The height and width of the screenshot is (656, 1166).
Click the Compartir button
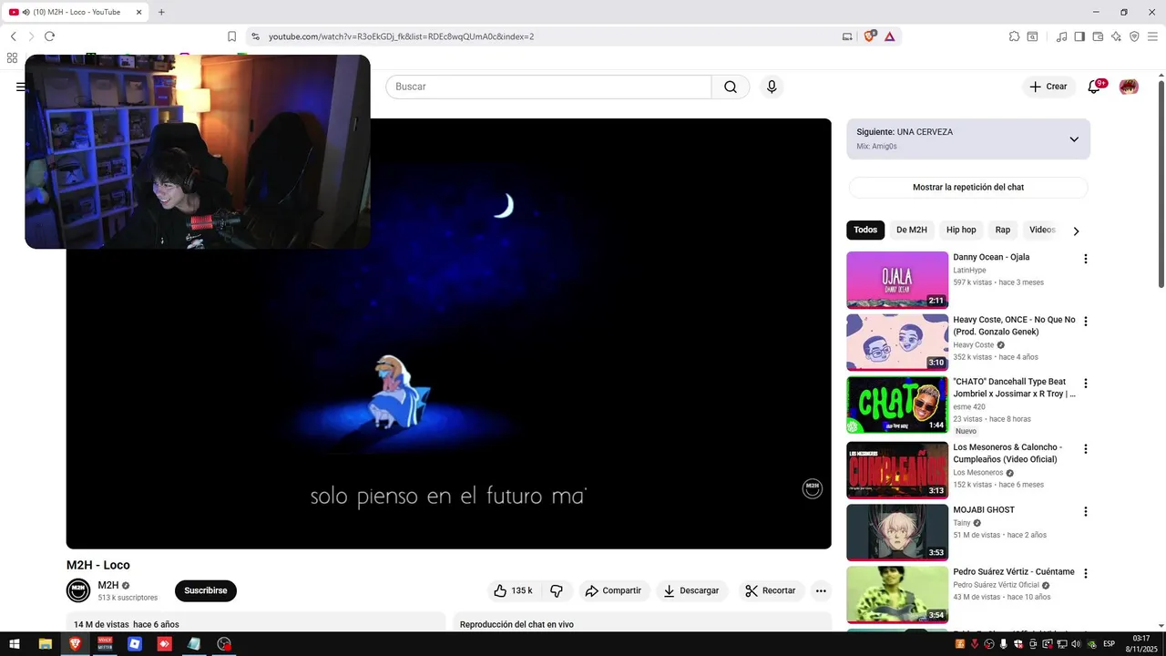pyautogui.click(x=613, y=590)
